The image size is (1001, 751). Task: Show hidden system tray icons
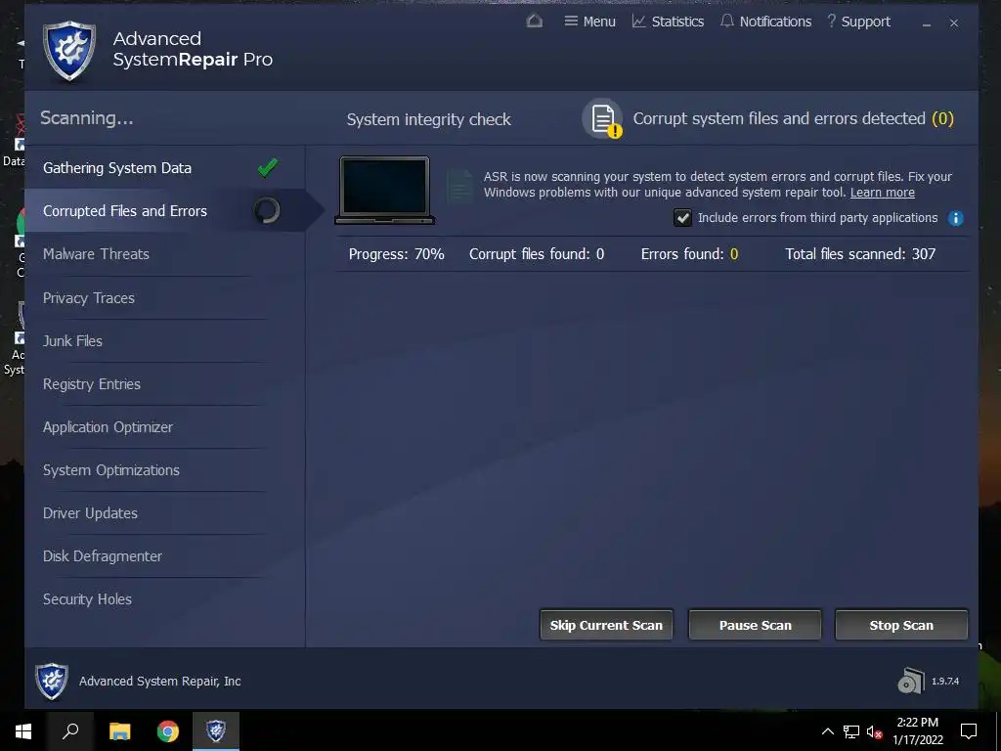(827, 731)
